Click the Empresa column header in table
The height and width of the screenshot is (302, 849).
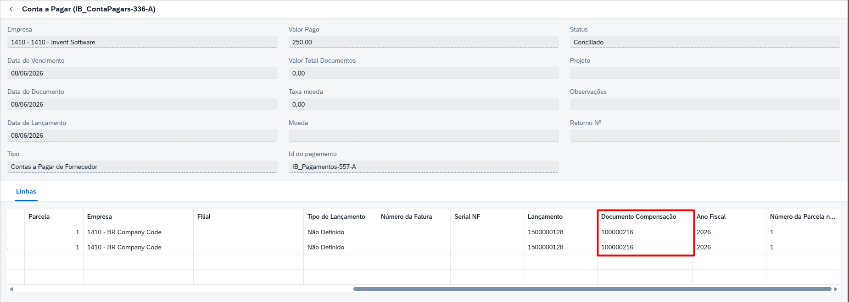139,216
